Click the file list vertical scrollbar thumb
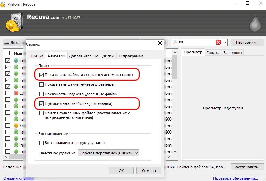 click(x=175, y=67)
